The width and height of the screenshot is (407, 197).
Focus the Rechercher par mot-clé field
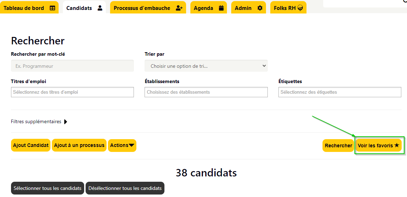point(72,66)
